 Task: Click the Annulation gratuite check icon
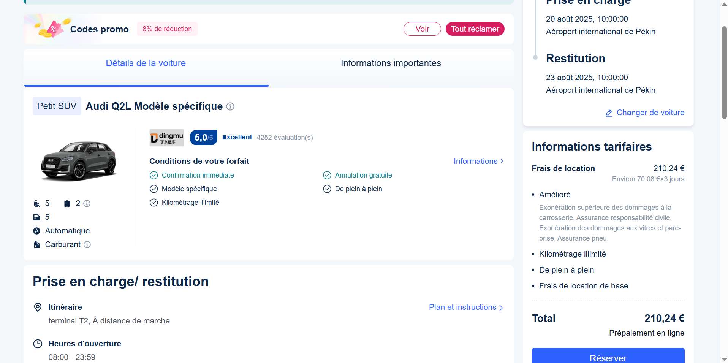pyautogui.click(x=327, y=175)
